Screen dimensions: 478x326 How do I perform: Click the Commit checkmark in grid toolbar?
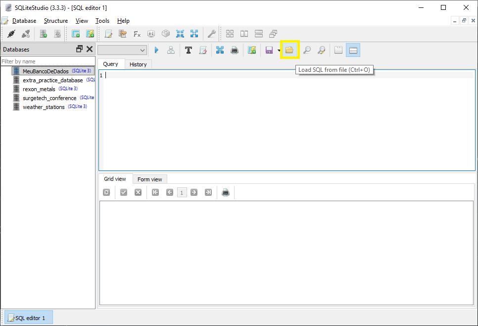124,192
